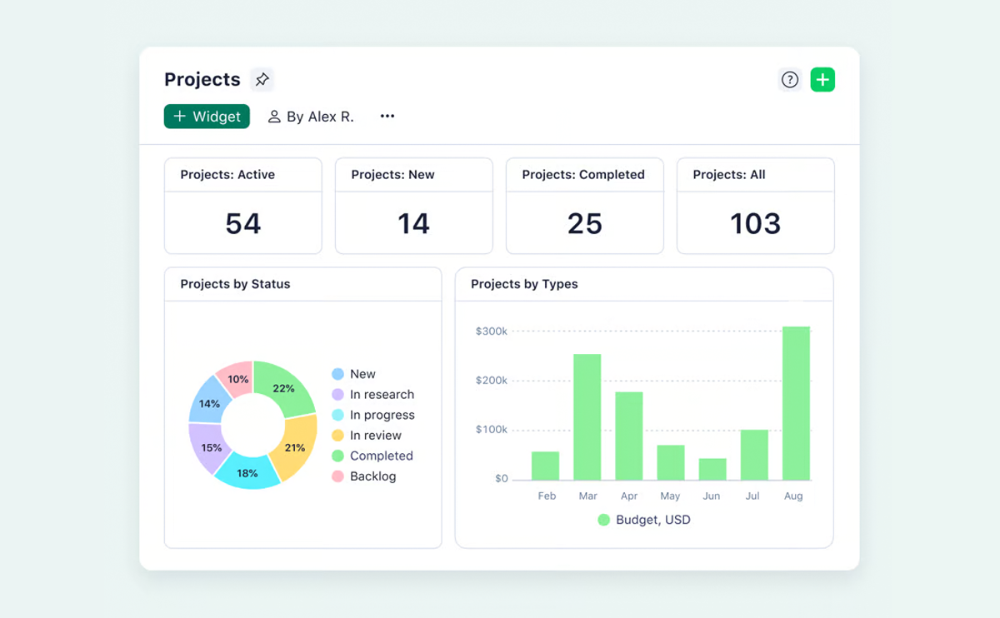Open the three-dot more options menu
The width and height of the screenshot is (1000, 618).
pyautogui.click(x=387, y=117)
